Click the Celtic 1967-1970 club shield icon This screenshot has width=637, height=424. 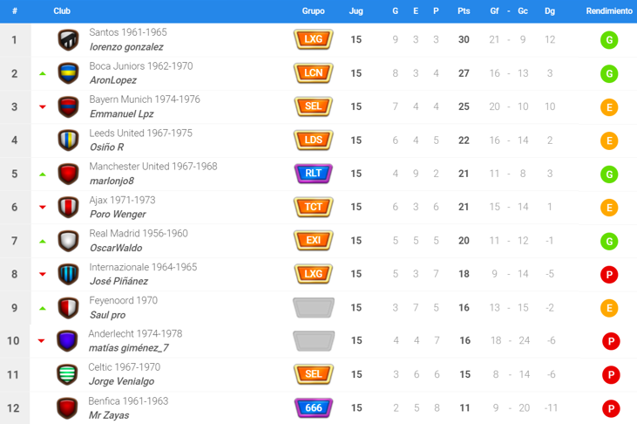pyautogui.click(x=68, y=373)
